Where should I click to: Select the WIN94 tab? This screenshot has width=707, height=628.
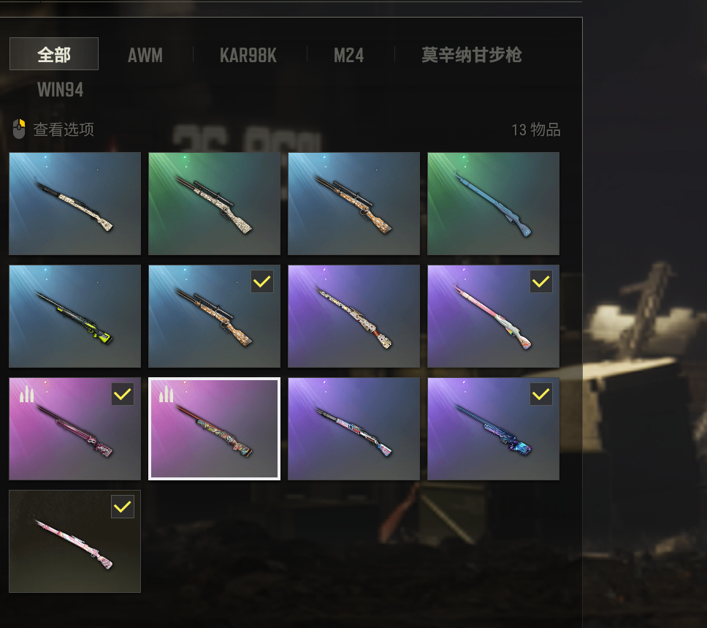(x=61, y=89)
